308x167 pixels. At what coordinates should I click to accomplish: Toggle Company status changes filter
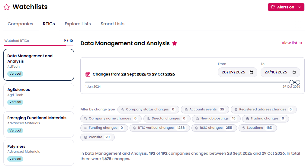(x=148, y=110)
